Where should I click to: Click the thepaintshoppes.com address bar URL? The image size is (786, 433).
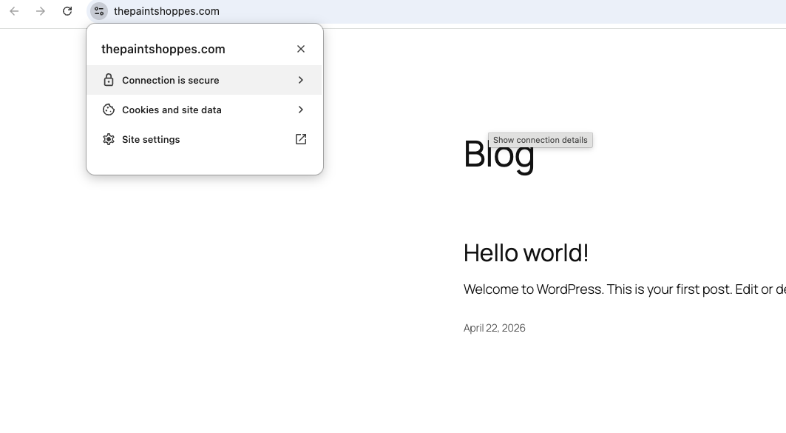click(x=166, y=11)
